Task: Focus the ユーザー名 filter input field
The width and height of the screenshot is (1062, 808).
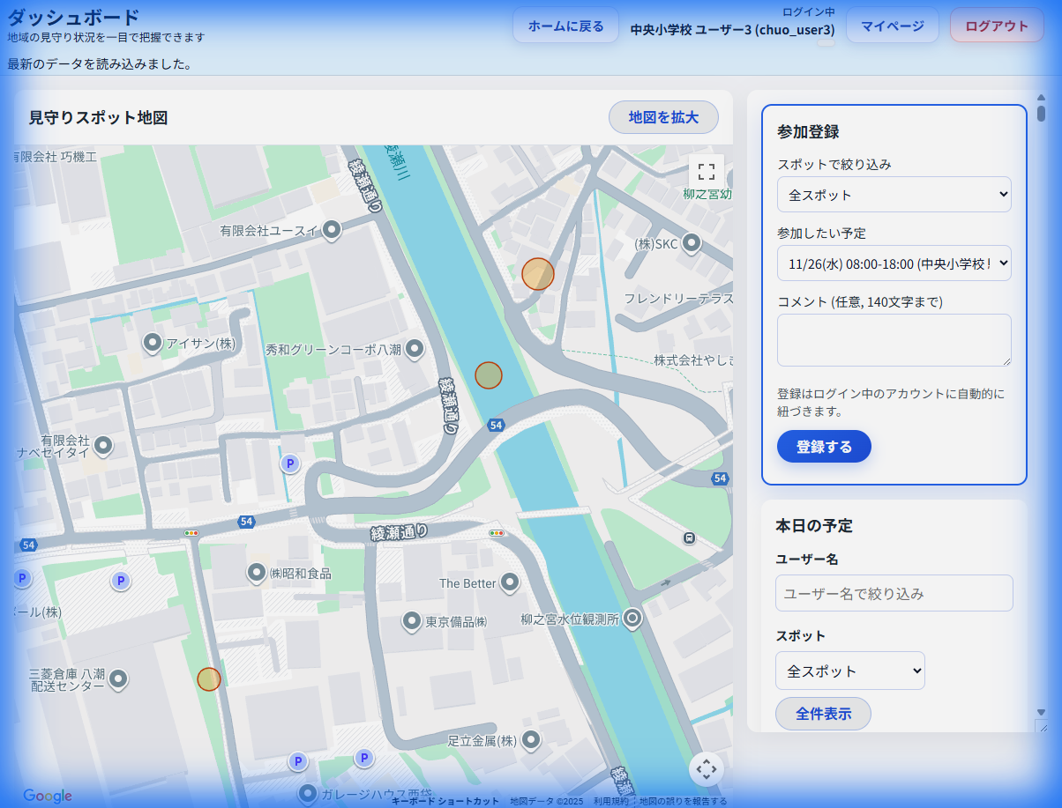Action: (x=894, y=593)
